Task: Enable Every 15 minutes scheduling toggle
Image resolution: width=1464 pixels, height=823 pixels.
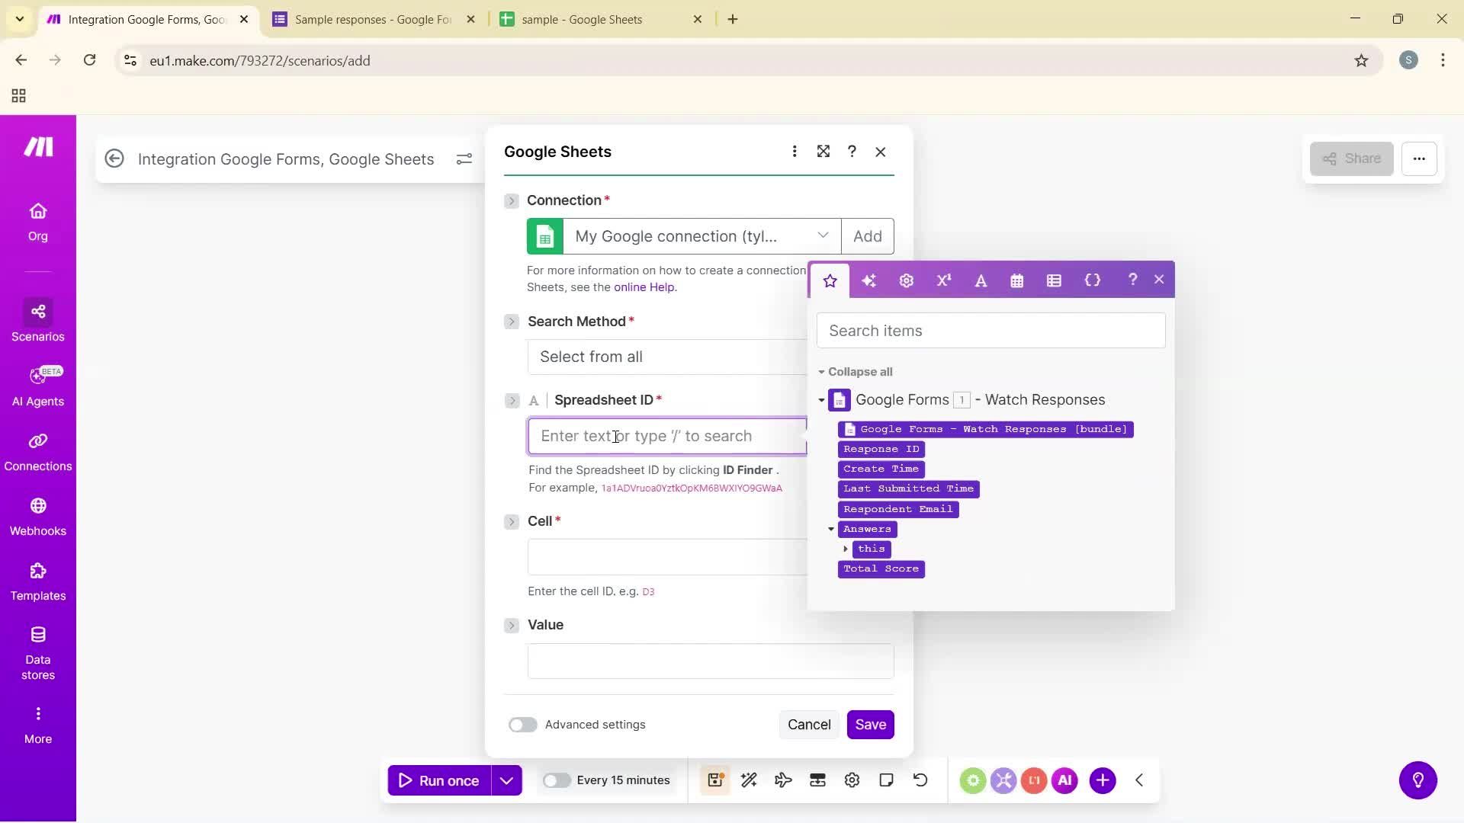Action: pyautogui.click(x=557, y=780)
